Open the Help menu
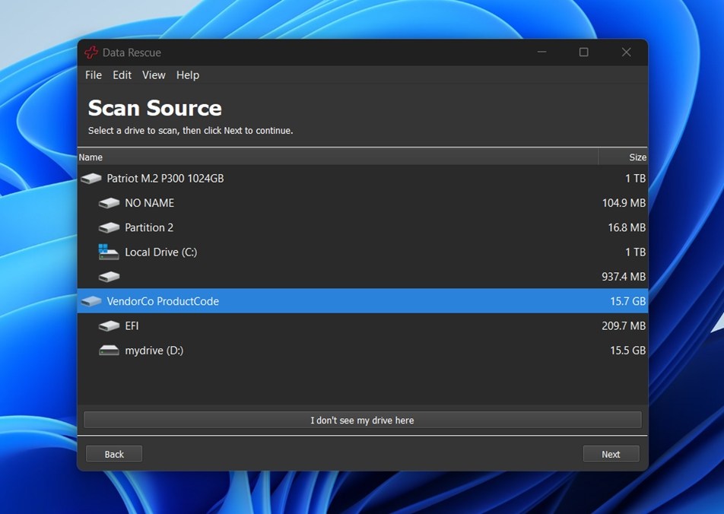Viewport: 724px width, 514px height. 188,75
